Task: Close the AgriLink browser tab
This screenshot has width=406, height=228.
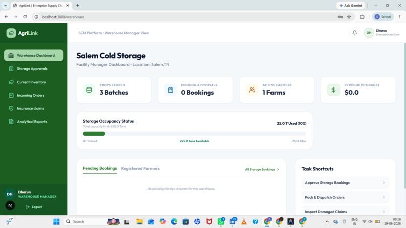Action: pos(67,5)
